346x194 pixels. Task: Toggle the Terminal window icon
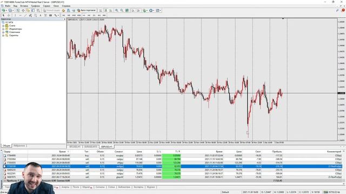coord(33,10)
